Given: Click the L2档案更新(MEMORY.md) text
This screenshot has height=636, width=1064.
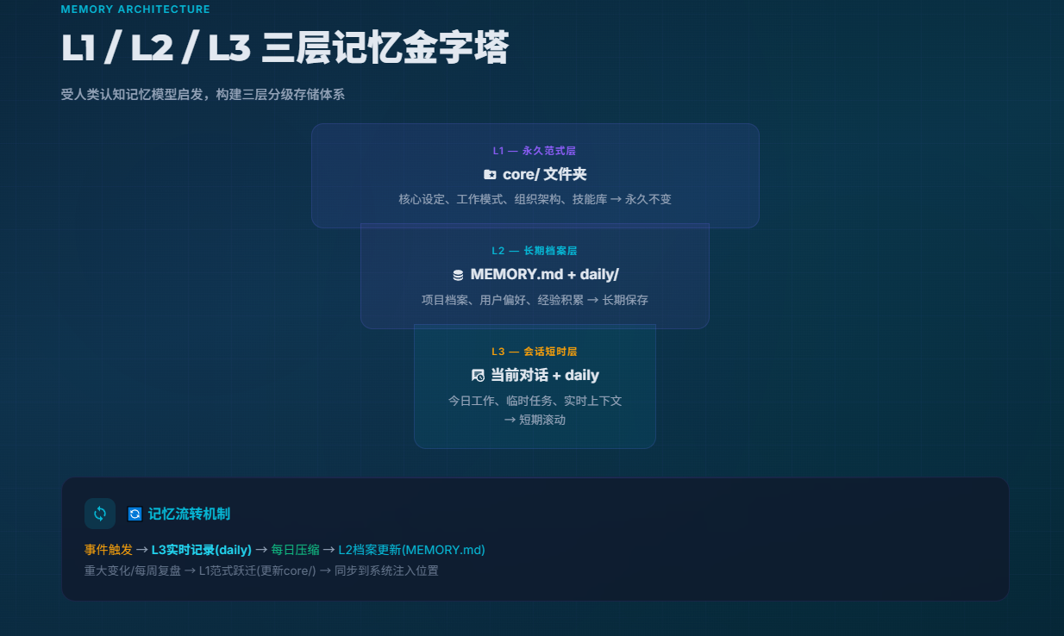Looking at the screenshot, I should (x=411, y=550).
